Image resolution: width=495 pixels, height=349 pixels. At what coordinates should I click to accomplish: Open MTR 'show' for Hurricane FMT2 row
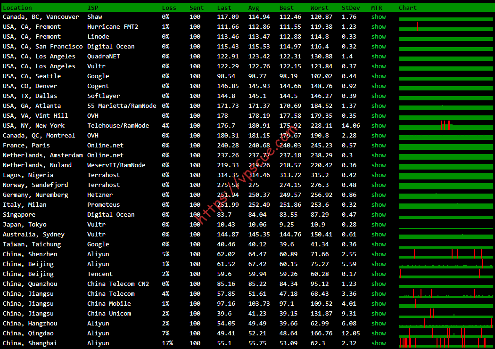coord(379,27)
